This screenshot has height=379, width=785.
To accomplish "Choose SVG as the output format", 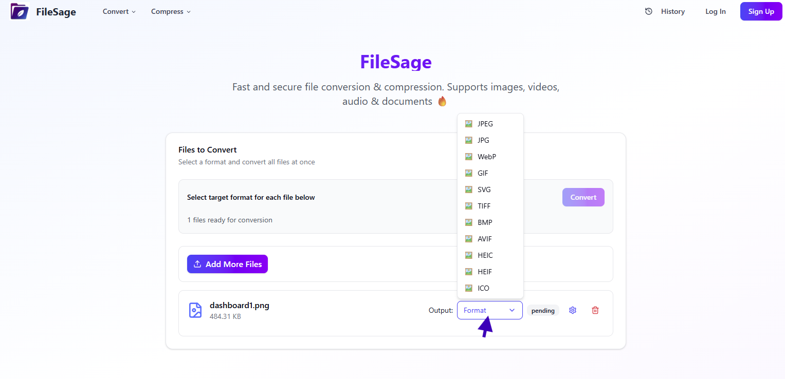I will click(x=484, y=189).
